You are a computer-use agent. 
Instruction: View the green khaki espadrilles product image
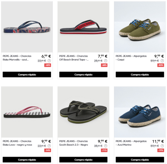(140, 27)
